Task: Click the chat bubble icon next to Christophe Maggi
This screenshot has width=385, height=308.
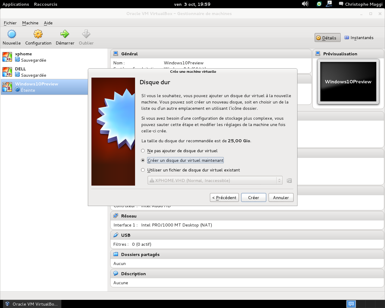Action: (x=341, y=4)
